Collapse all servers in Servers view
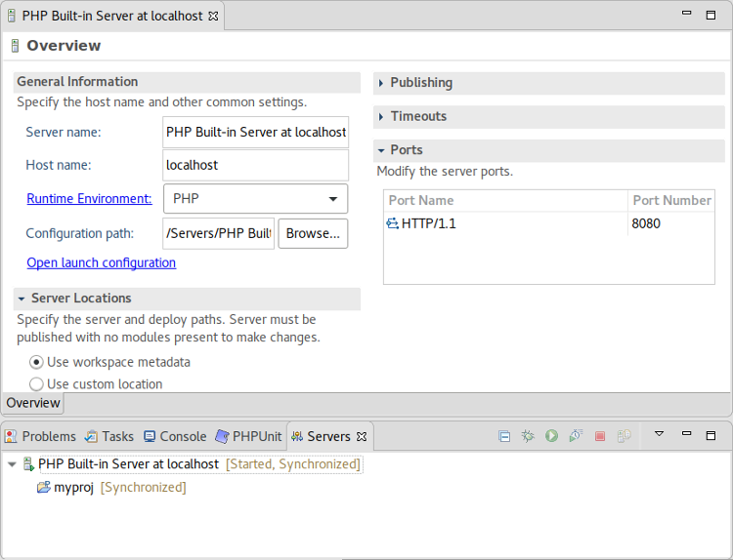This screenshot has width=733, height=560. coord(504,436)
